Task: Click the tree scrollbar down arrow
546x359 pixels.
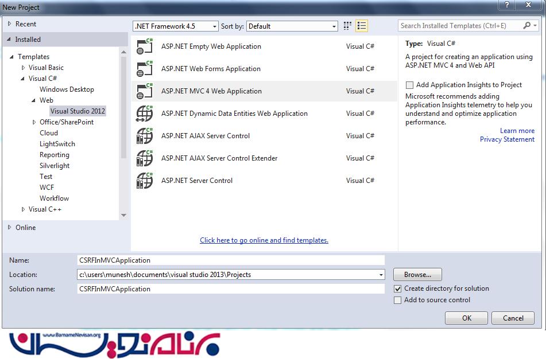Action: point(123,215)
